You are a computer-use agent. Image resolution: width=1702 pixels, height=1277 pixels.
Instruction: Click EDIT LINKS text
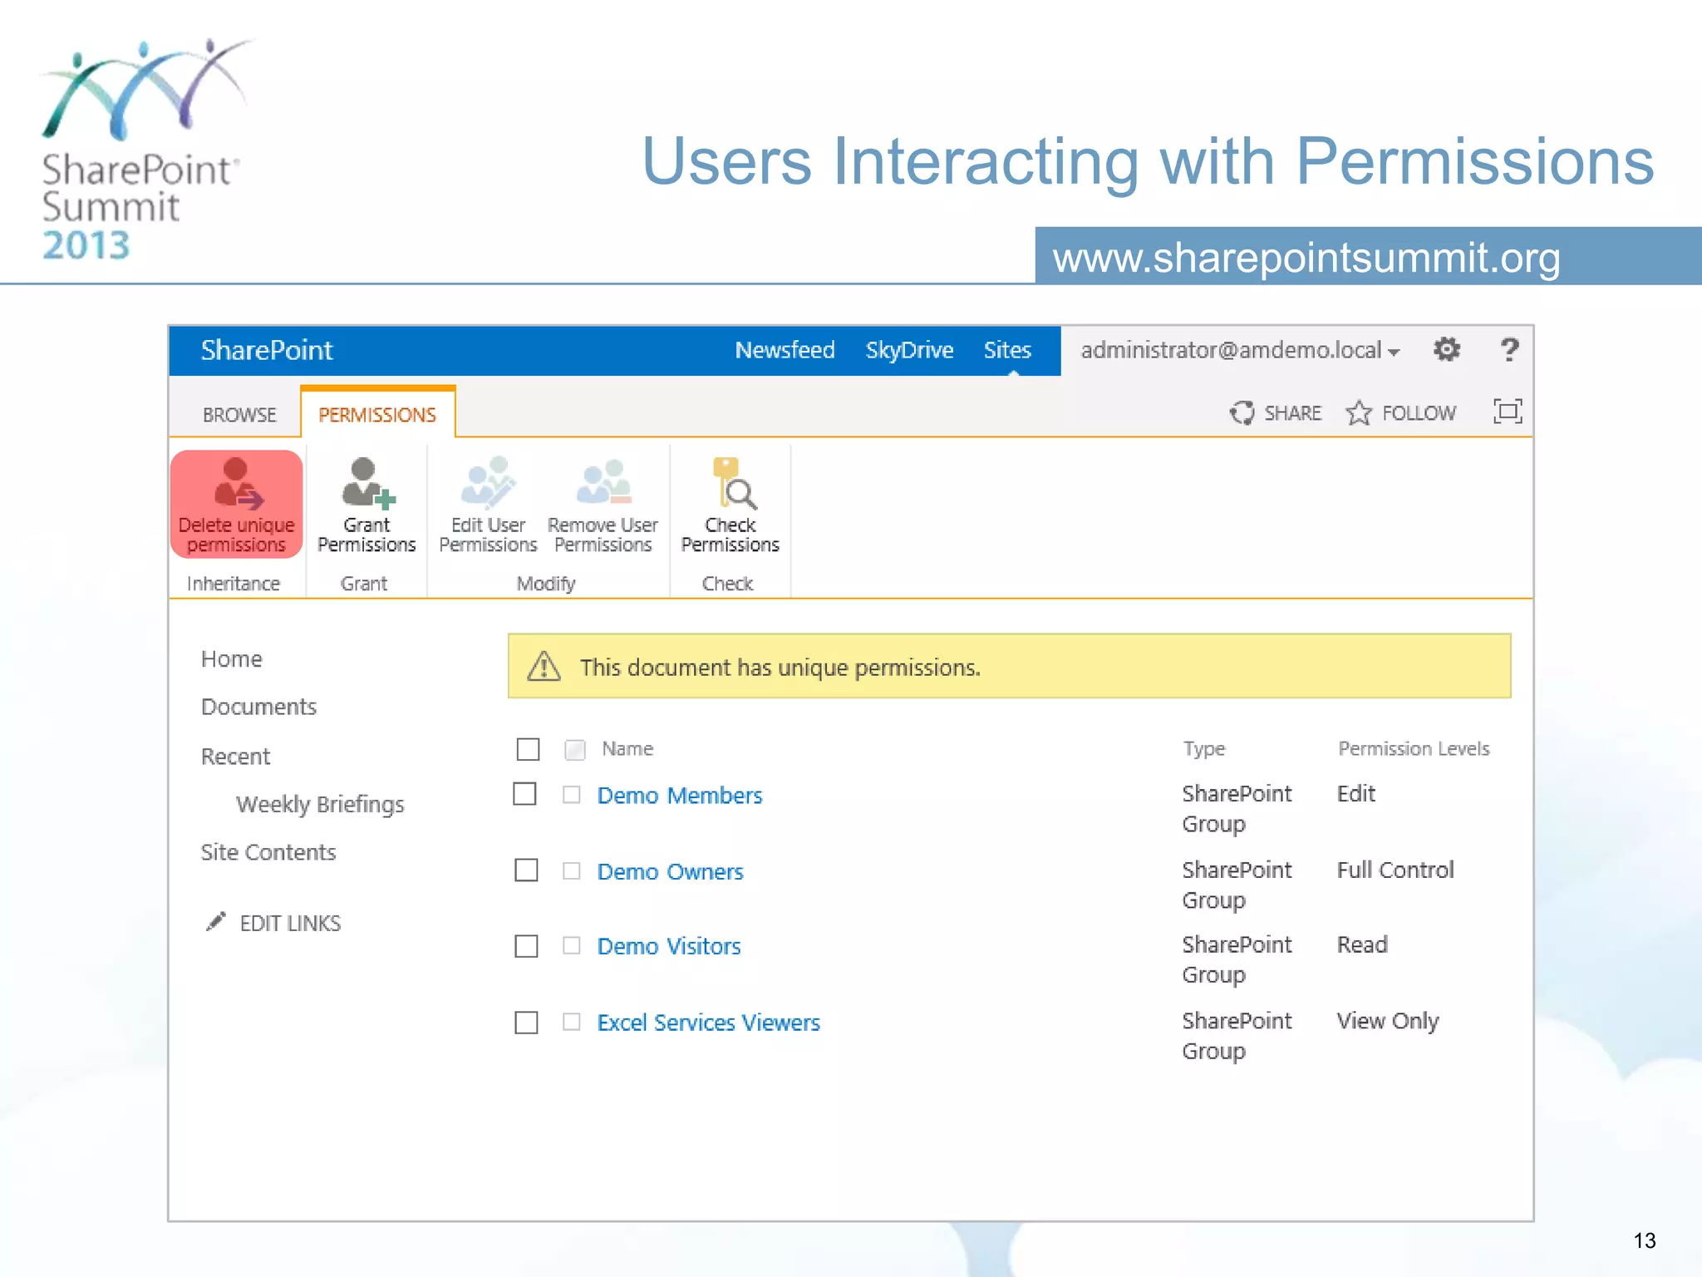tap(290, 923)
